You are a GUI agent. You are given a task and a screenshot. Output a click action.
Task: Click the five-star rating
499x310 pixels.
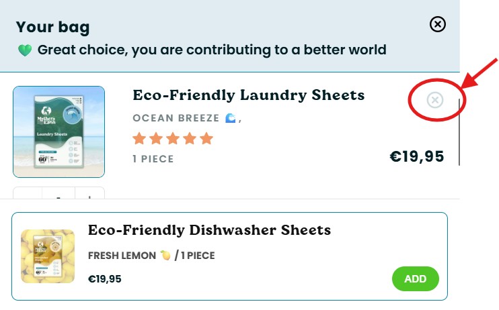coord(173,139)
